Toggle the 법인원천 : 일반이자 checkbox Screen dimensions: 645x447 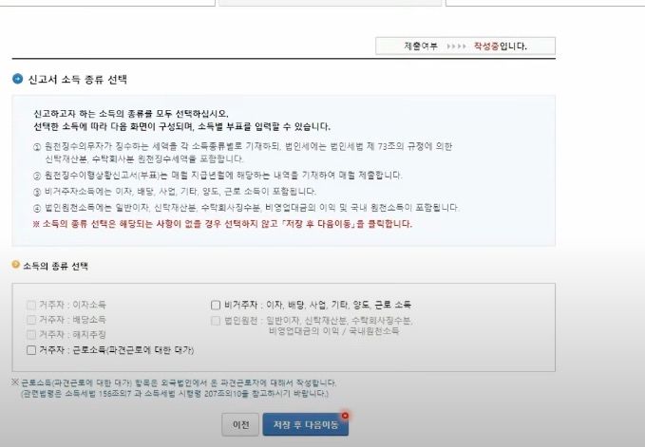216,321
